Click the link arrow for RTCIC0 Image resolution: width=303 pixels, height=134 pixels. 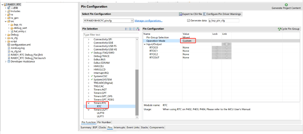[x=227, y=48]
